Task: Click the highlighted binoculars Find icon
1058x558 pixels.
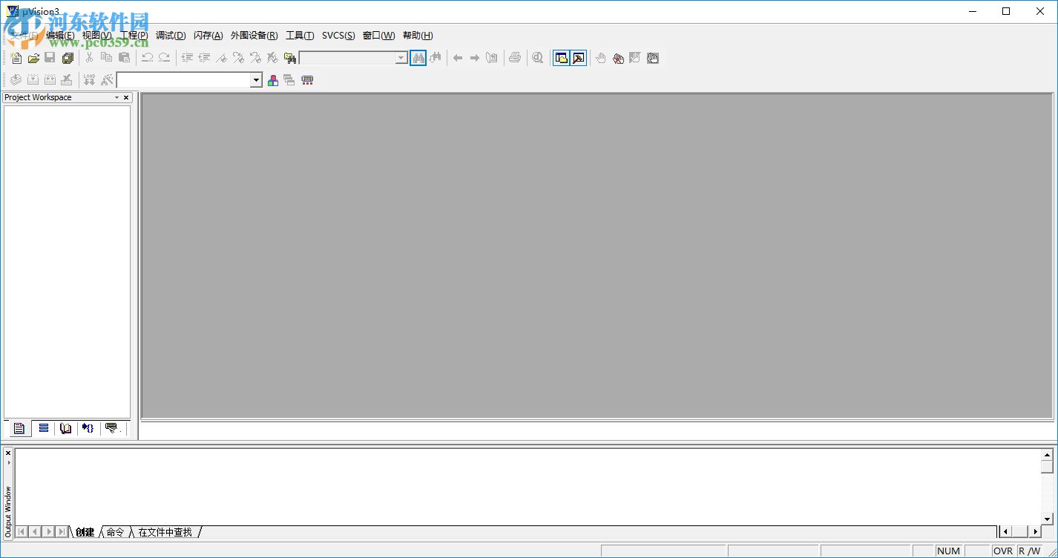Action: click(418, 58)
